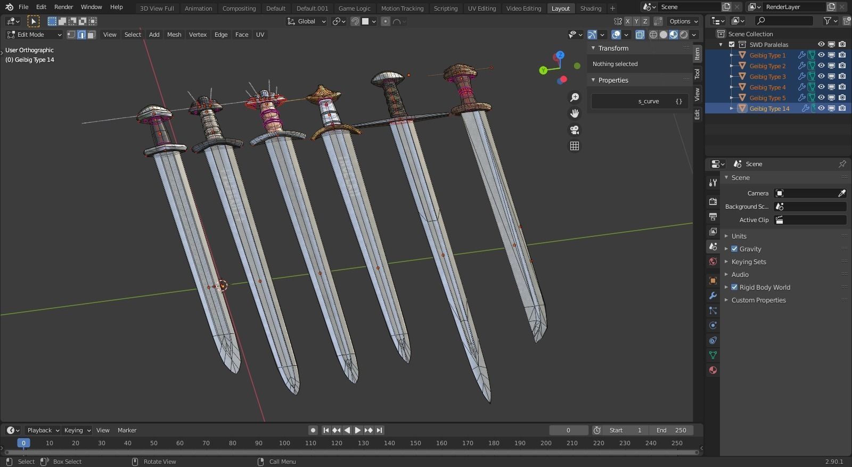Open Output properties tab icon
This screenshot has height=467, width=852.
pyautogui.click(x=713, y=217)
